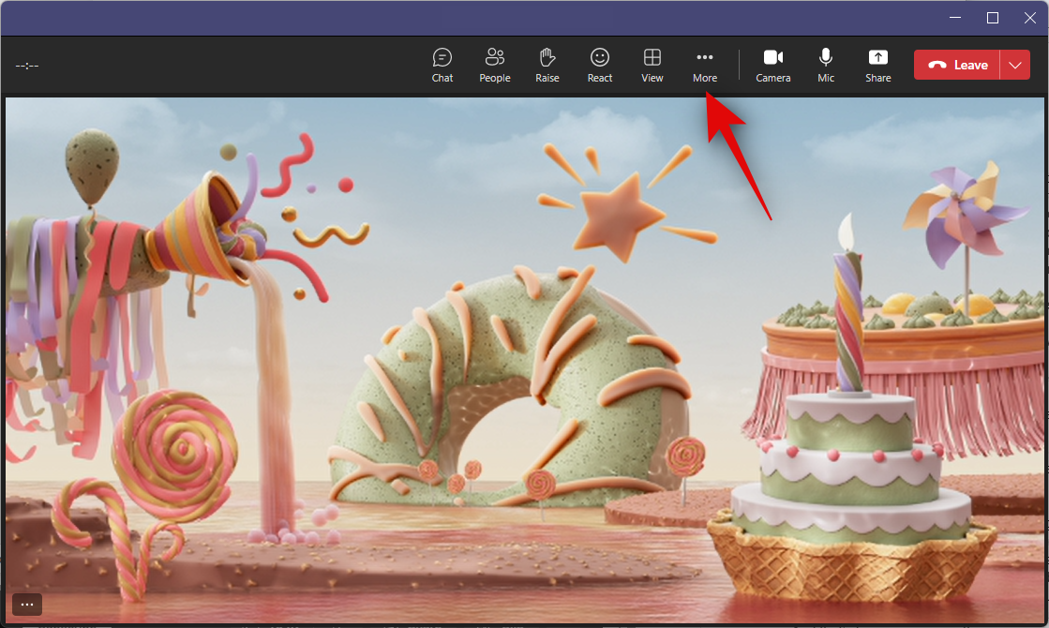This screenshot has width=1049, height=628.
Task: Raise your hand in the meeting
Action: 547,65
